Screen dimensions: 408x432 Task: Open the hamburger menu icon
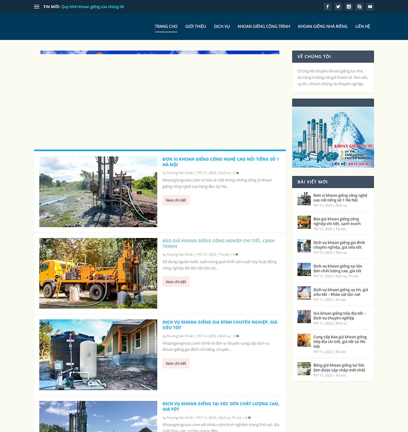point(36,7)
